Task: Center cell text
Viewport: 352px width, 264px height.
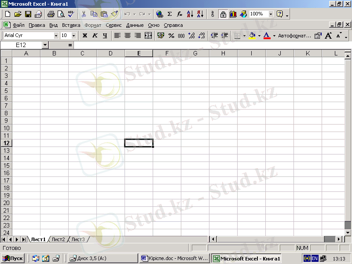Action: [x=128, y=36]
